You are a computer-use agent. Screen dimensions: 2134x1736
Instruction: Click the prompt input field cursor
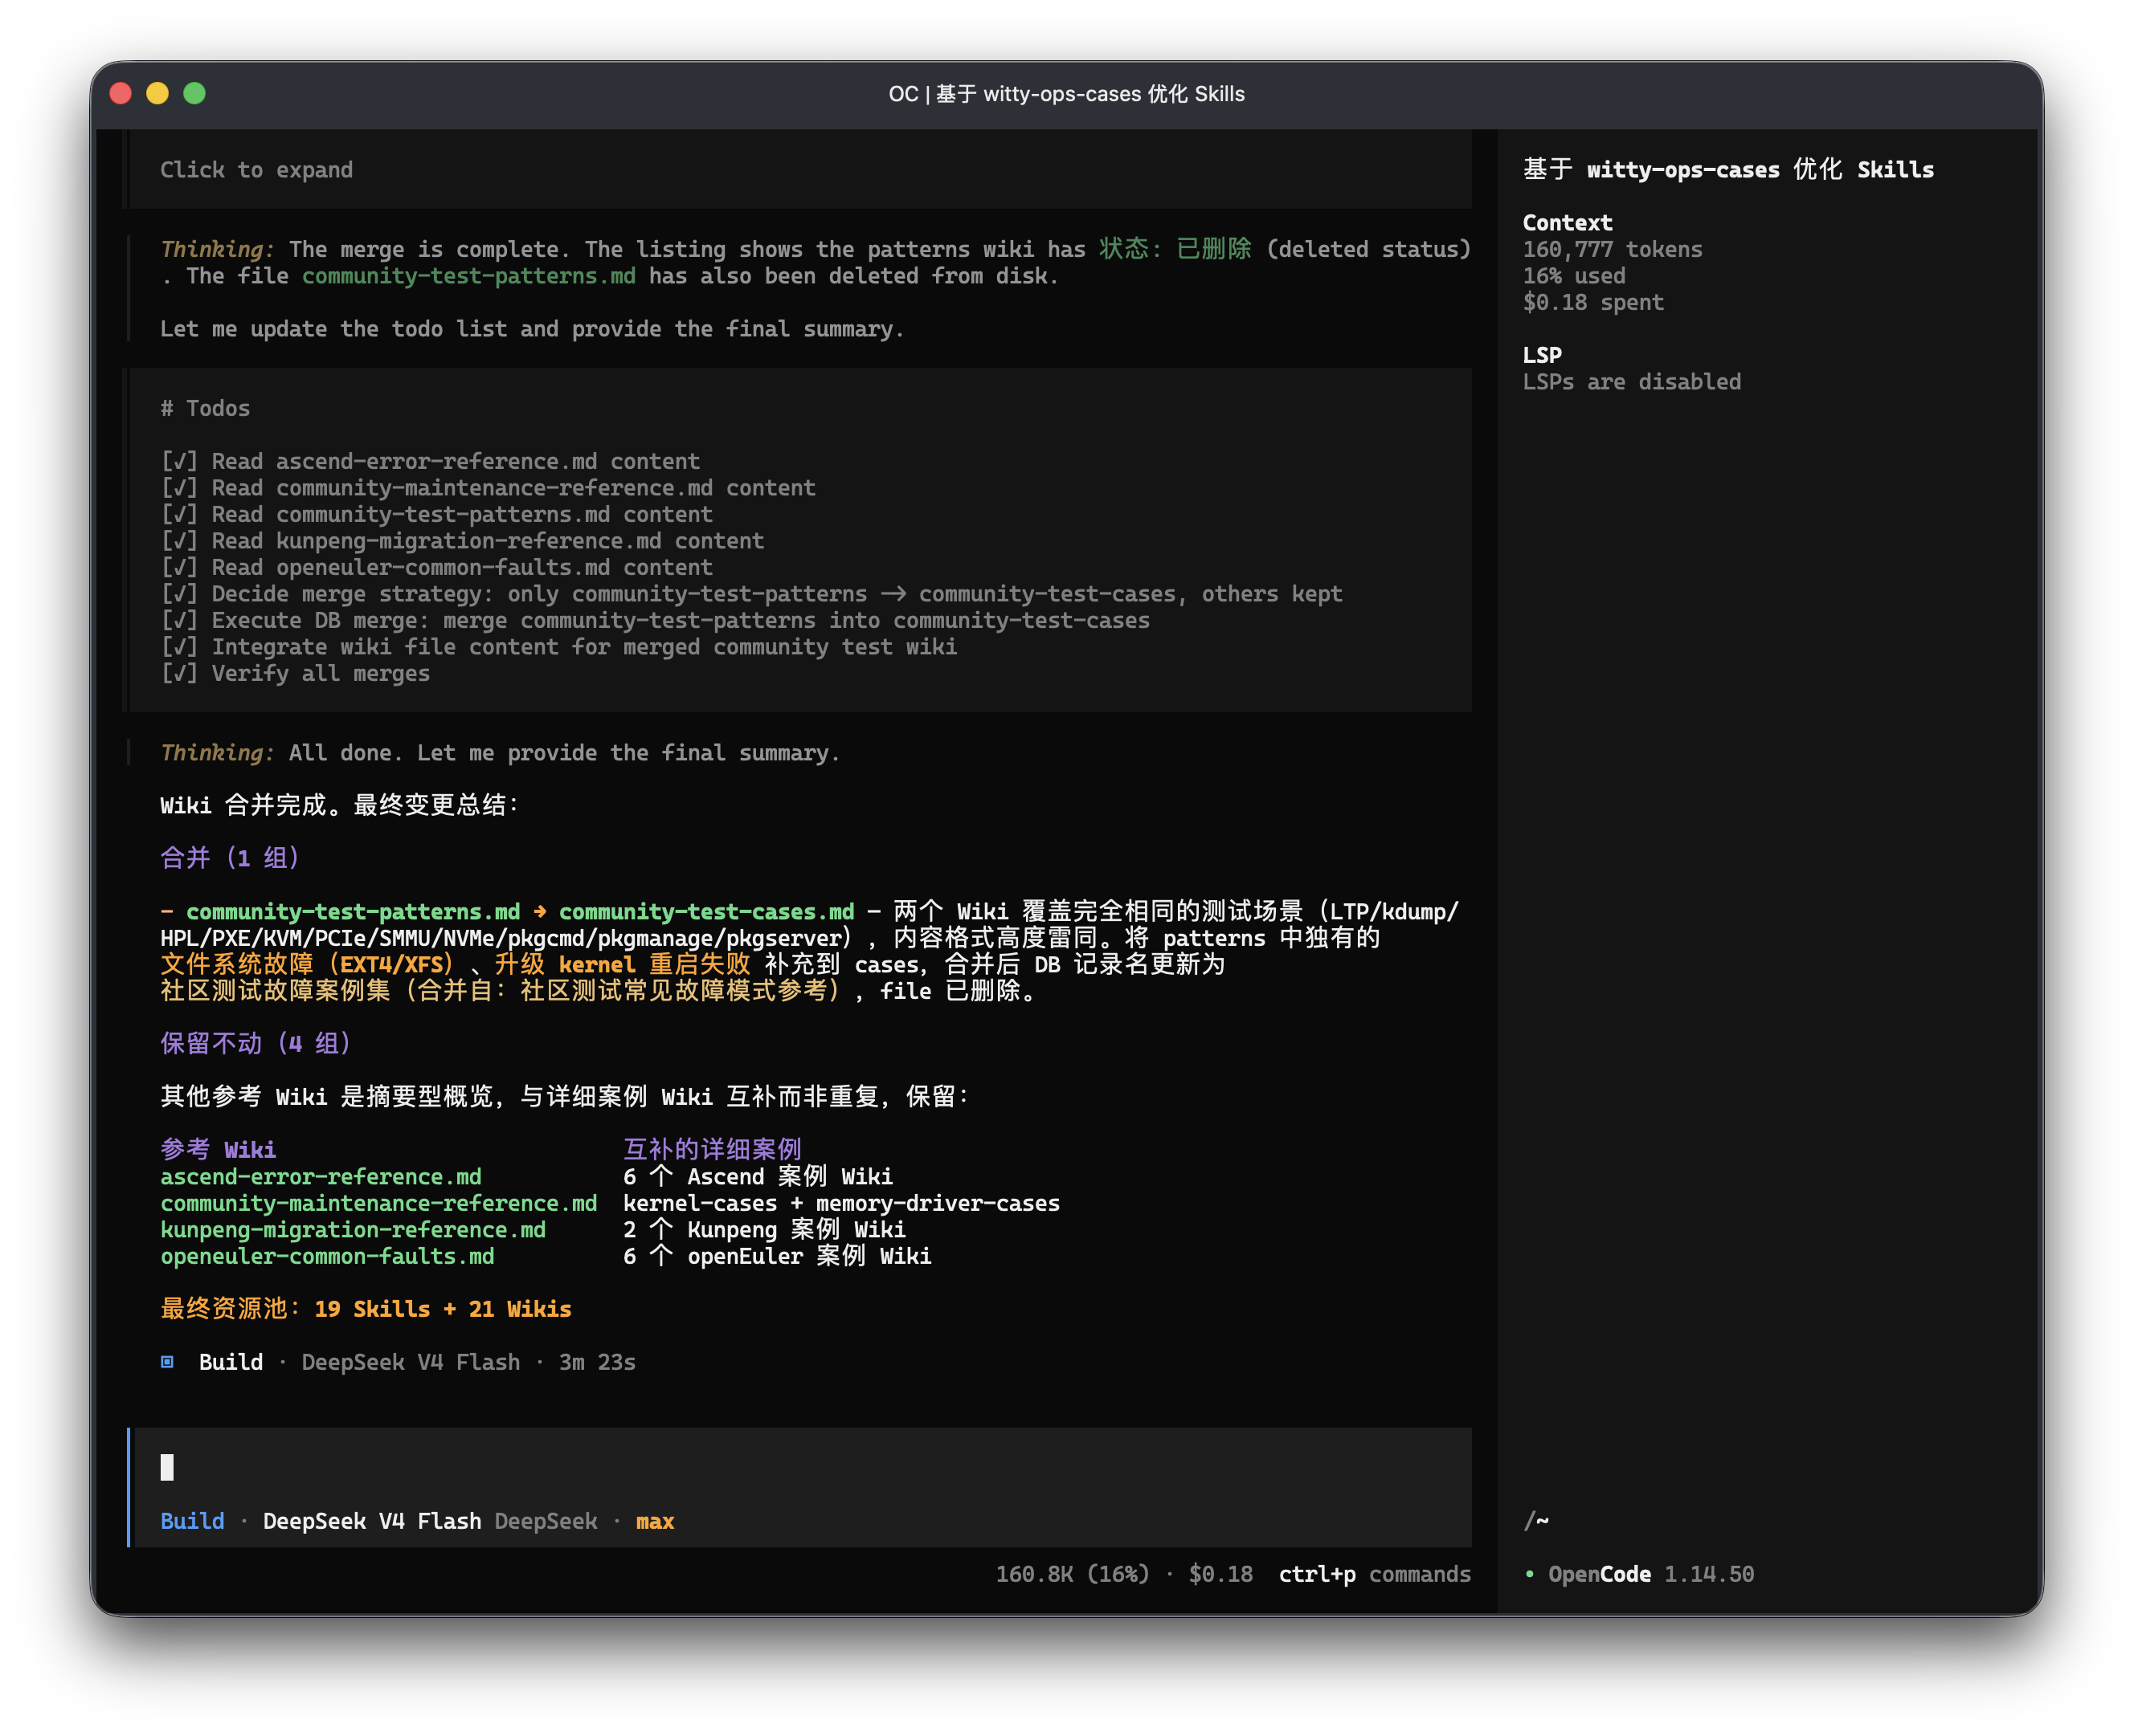[167, 1467]
